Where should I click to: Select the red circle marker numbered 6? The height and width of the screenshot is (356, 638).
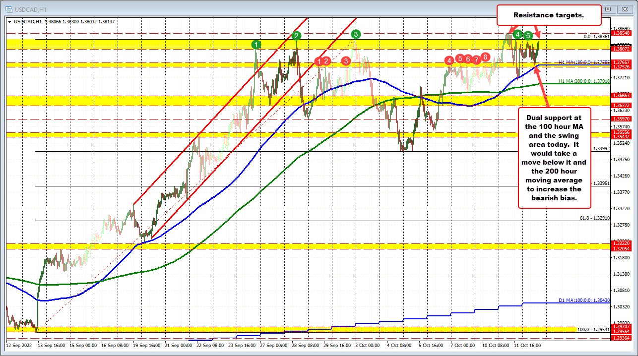pyautogui.click(x=468, y=59)
